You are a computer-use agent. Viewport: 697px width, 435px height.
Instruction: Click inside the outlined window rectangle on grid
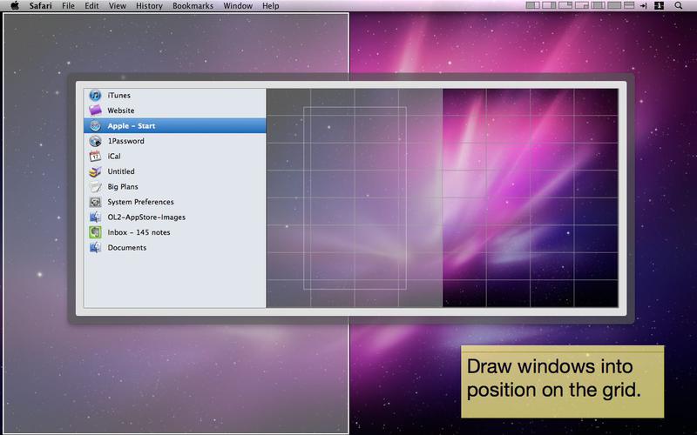coord(355,198)
